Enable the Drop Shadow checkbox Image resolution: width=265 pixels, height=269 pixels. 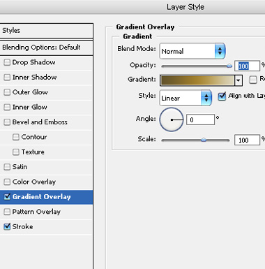tap(7, 62)
